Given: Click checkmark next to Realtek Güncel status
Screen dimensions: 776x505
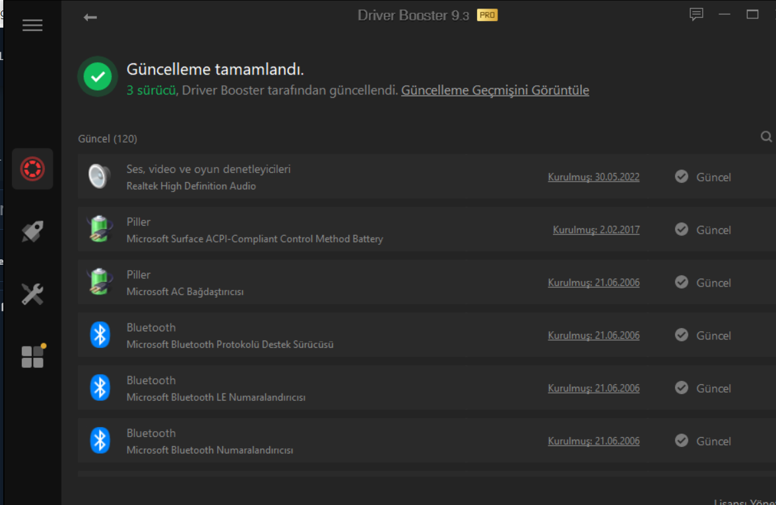Looking at the screenshot, I should [682, 177].
